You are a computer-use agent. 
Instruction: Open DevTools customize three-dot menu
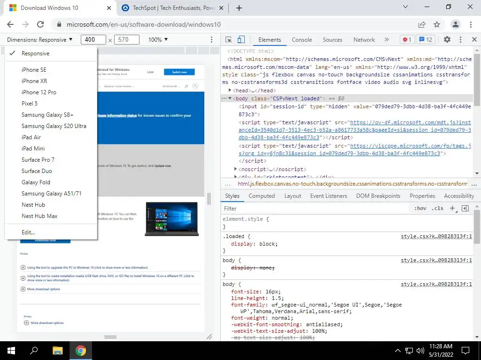tap(460, 39)
